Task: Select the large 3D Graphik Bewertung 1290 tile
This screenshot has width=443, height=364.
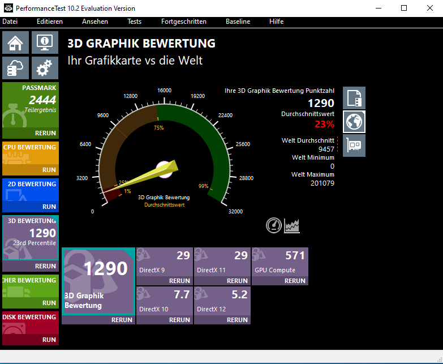Action: coord(98,281)
